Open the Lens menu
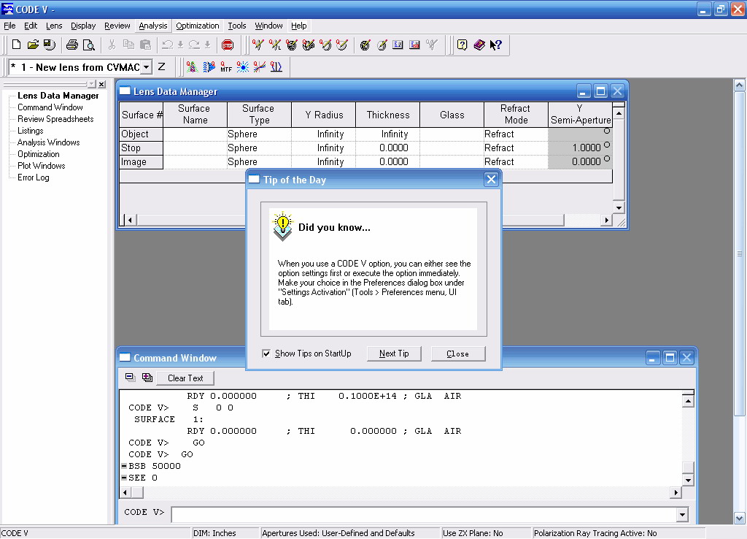 coord(54,26)
